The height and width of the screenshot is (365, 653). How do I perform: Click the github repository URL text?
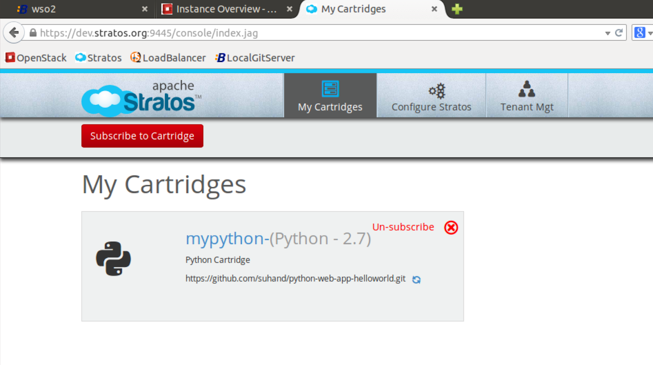click(295, 278)
